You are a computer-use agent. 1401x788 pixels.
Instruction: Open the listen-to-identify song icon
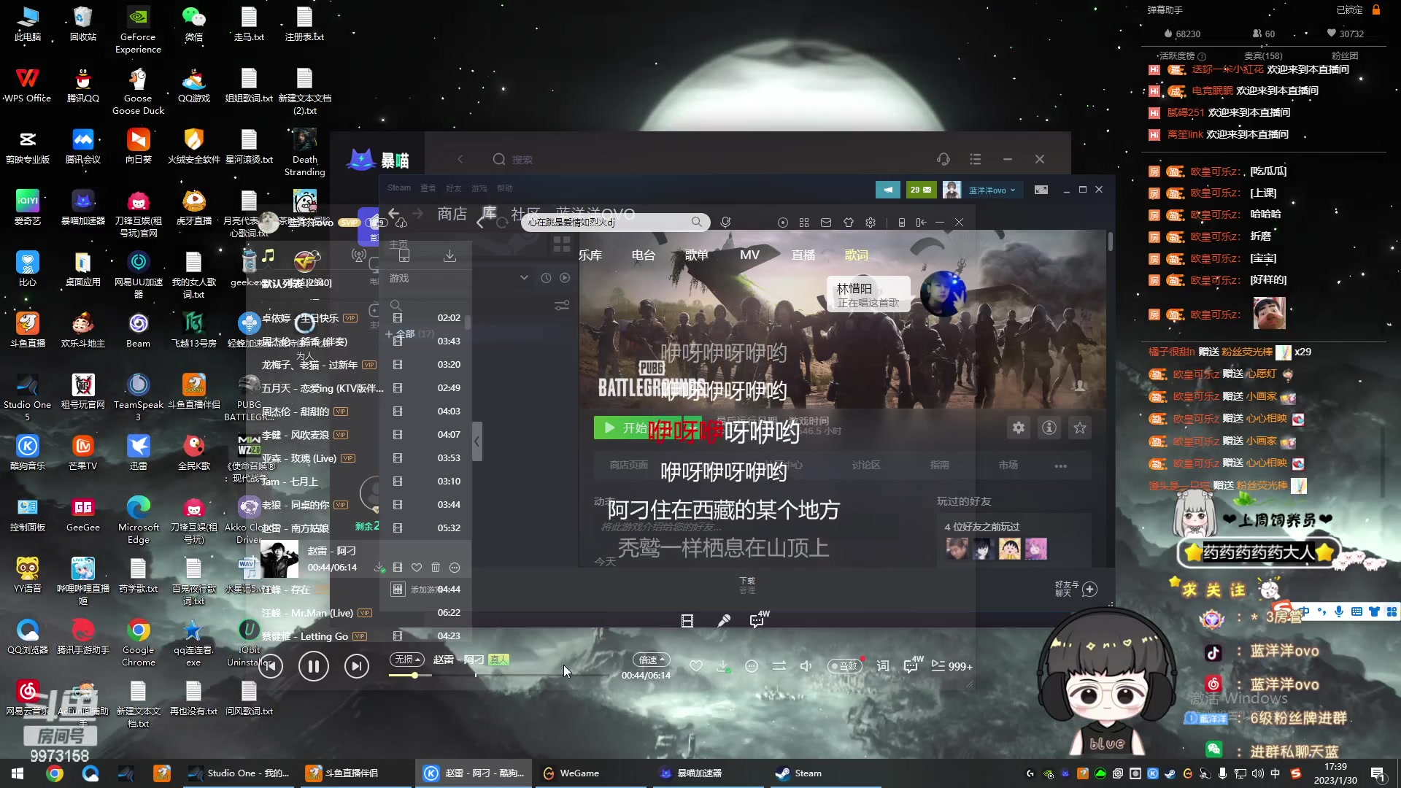pos(725,222)
